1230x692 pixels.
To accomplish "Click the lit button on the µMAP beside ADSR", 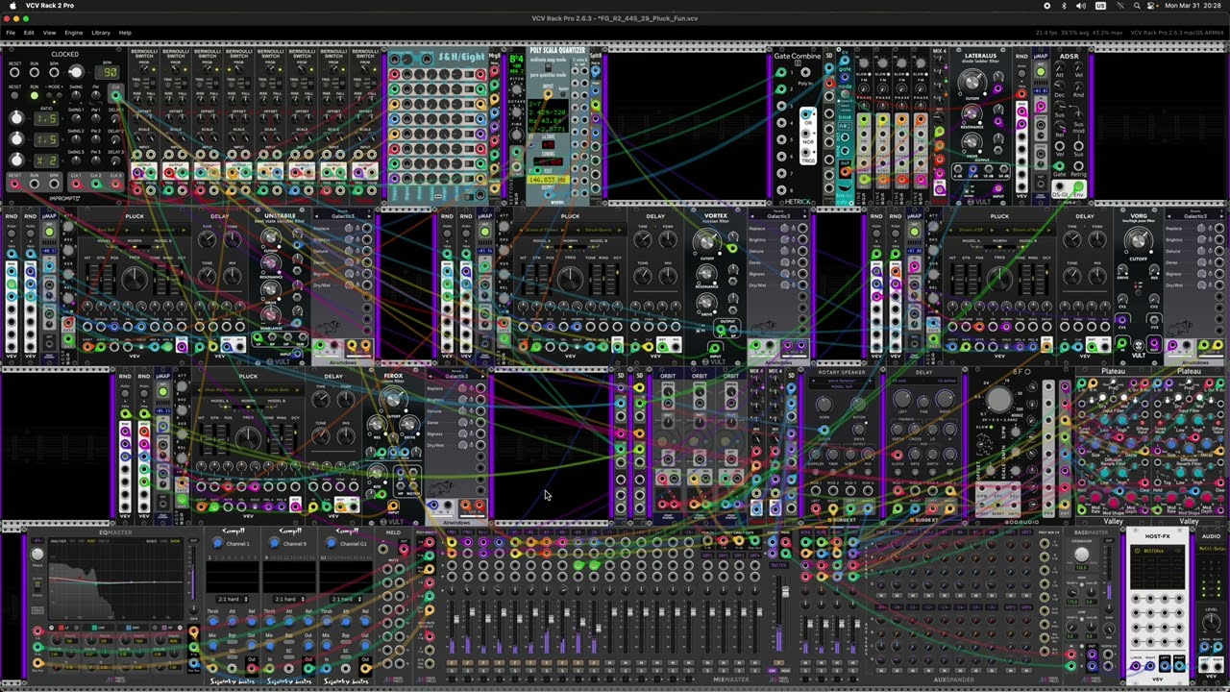I will [1040, 71].
